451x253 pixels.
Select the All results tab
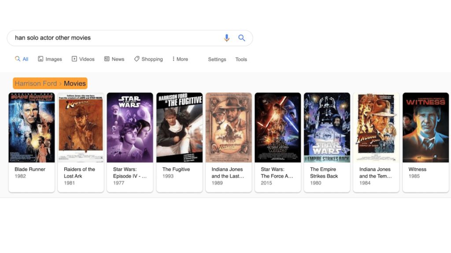[22, 59]
